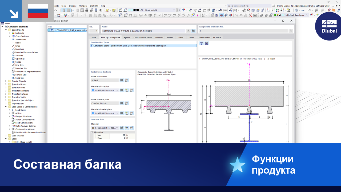
Task: Open library icon next to W 8x18
Action: point(122,80)
